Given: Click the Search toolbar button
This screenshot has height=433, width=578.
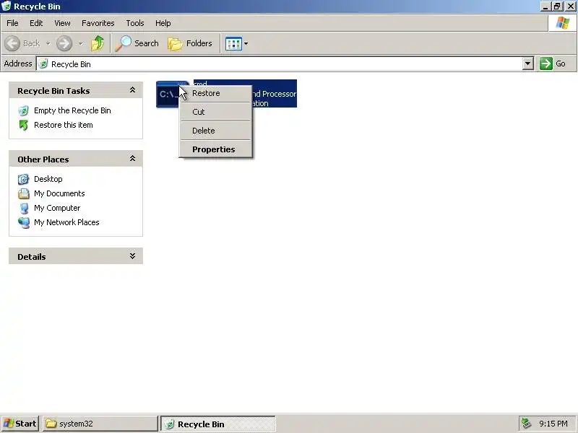Looking at the screenshot, I should [x=137, y=43].
